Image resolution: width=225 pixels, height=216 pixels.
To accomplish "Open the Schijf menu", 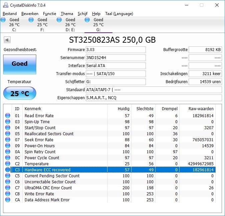I will tap(82, 14).
